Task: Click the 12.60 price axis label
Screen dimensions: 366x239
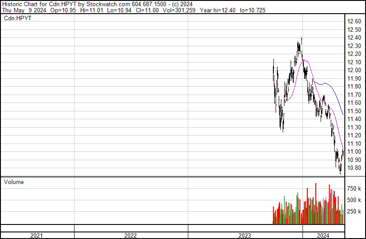Action: [354, 22]
